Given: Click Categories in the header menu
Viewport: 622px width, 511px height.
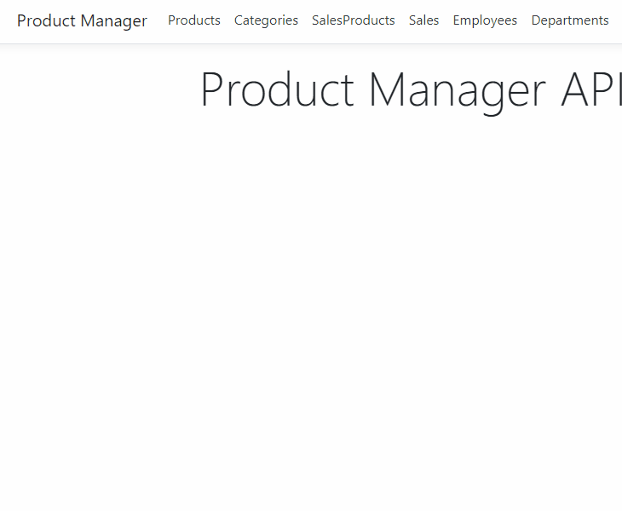Looking at the screenshot, I should click(x=266, y=20).
